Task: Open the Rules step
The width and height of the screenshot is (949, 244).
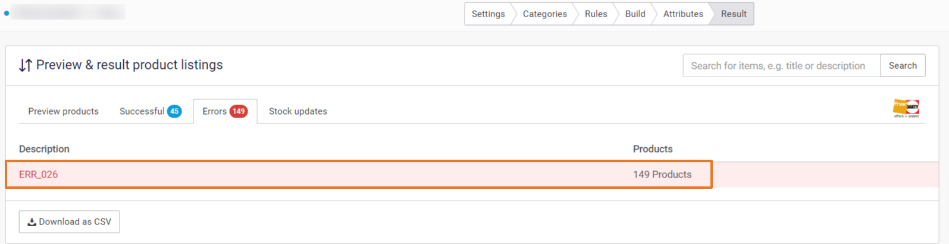Action: click(x=596, y=14)
